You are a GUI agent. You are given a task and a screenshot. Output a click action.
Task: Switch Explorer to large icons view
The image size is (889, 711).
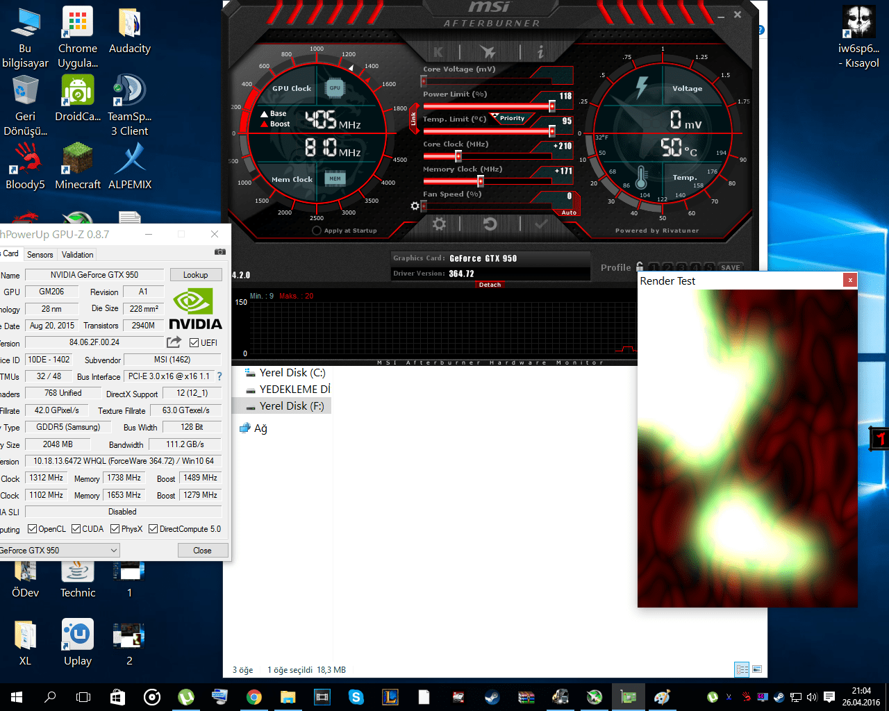[x=757, y=669]
